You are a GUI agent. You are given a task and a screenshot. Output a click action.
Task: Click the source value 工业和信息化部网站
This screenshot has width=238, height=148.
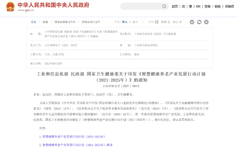point(146,45)
